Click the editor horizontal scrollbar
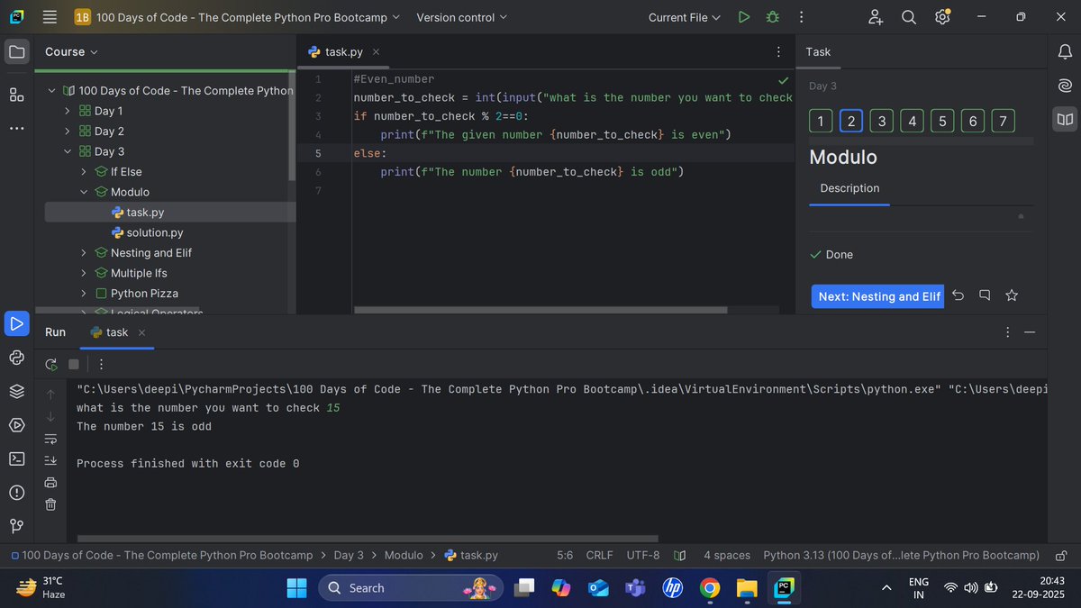The height and width of the screenshot is (608, 1081). [540, 310]
